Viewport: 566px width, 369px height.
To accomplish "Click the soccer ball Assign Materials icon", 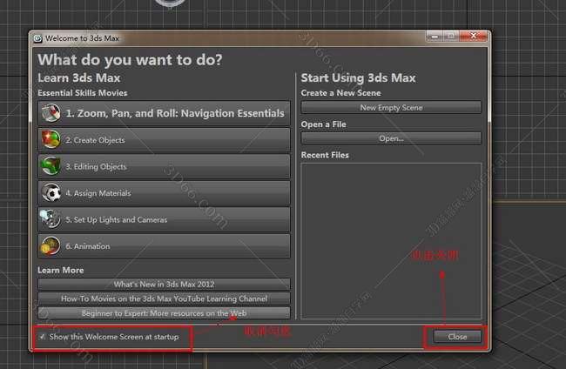I will pyautogui.click(x=51, y=192).
